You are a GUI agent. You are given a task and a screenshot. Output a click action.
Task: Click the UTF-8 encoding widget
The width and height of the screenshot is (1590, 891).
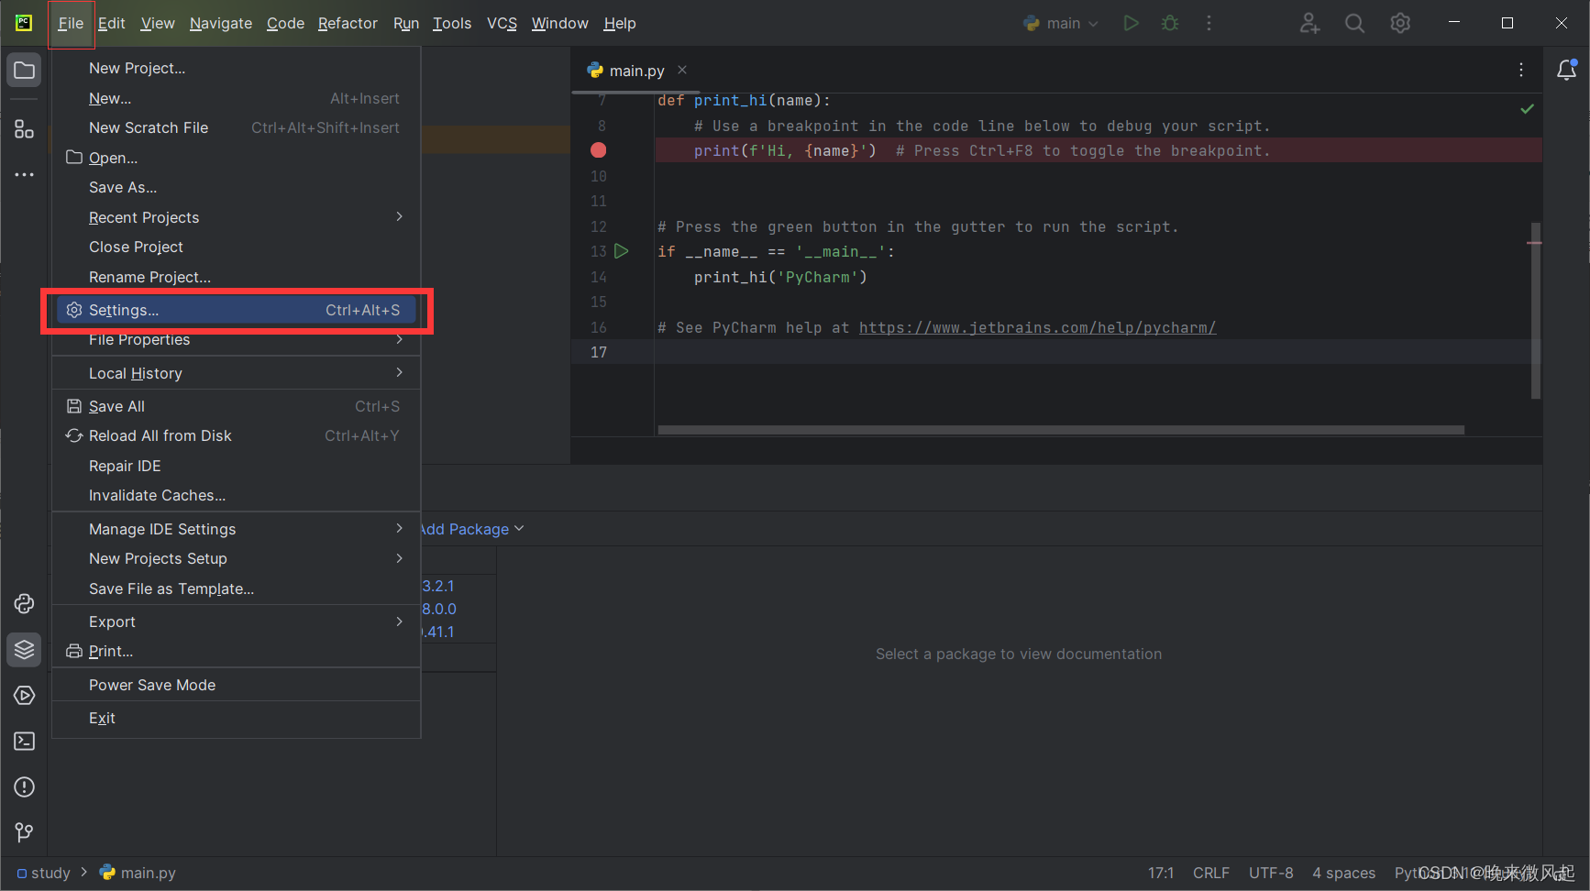tap(1271, 873)
